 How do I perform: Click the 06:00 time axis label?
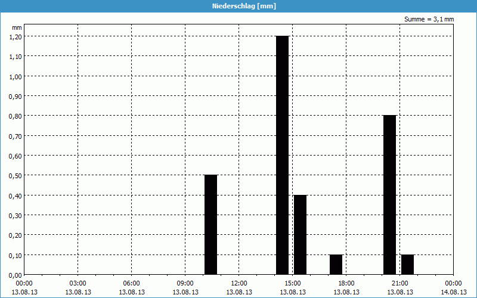132,283
